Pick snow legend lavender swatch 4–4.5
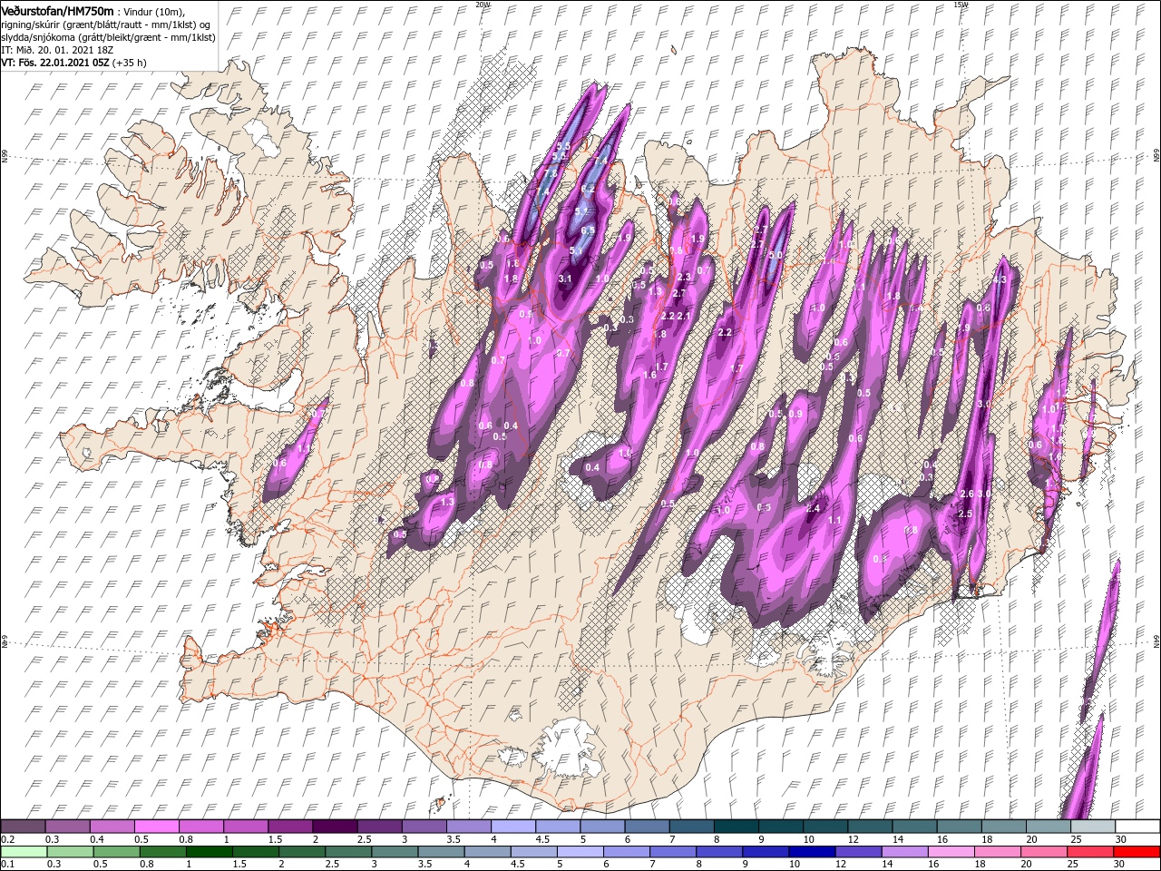 click(x=513, y=827)
